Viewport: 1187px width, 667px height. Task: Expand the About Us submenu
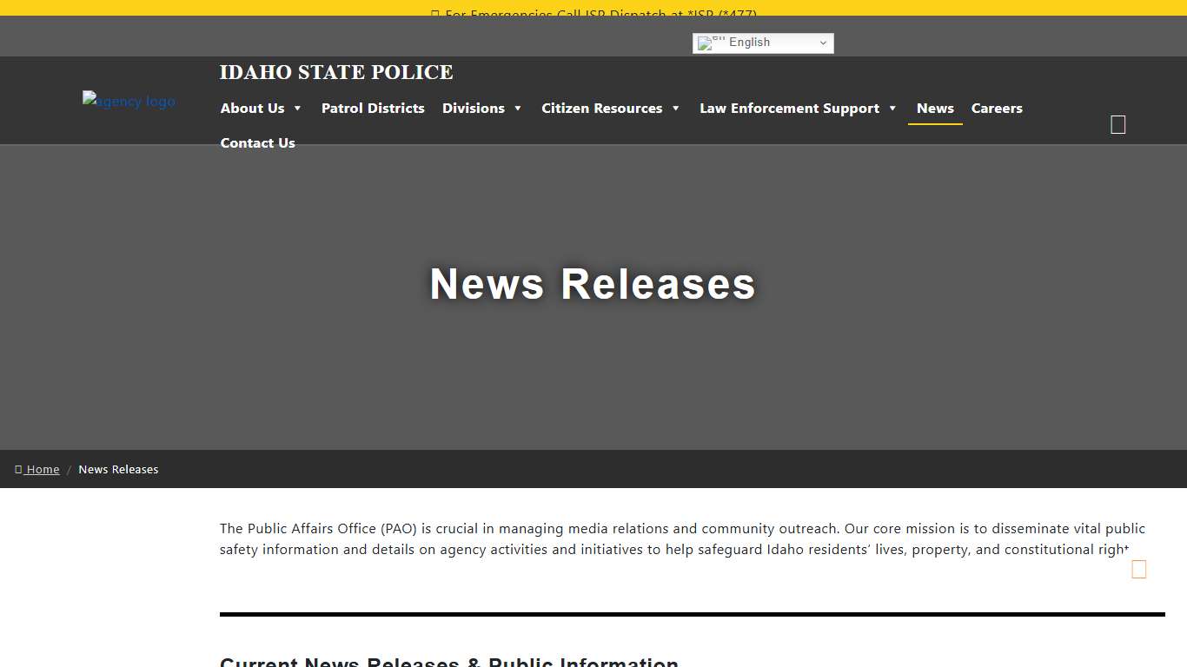(261, 108)
